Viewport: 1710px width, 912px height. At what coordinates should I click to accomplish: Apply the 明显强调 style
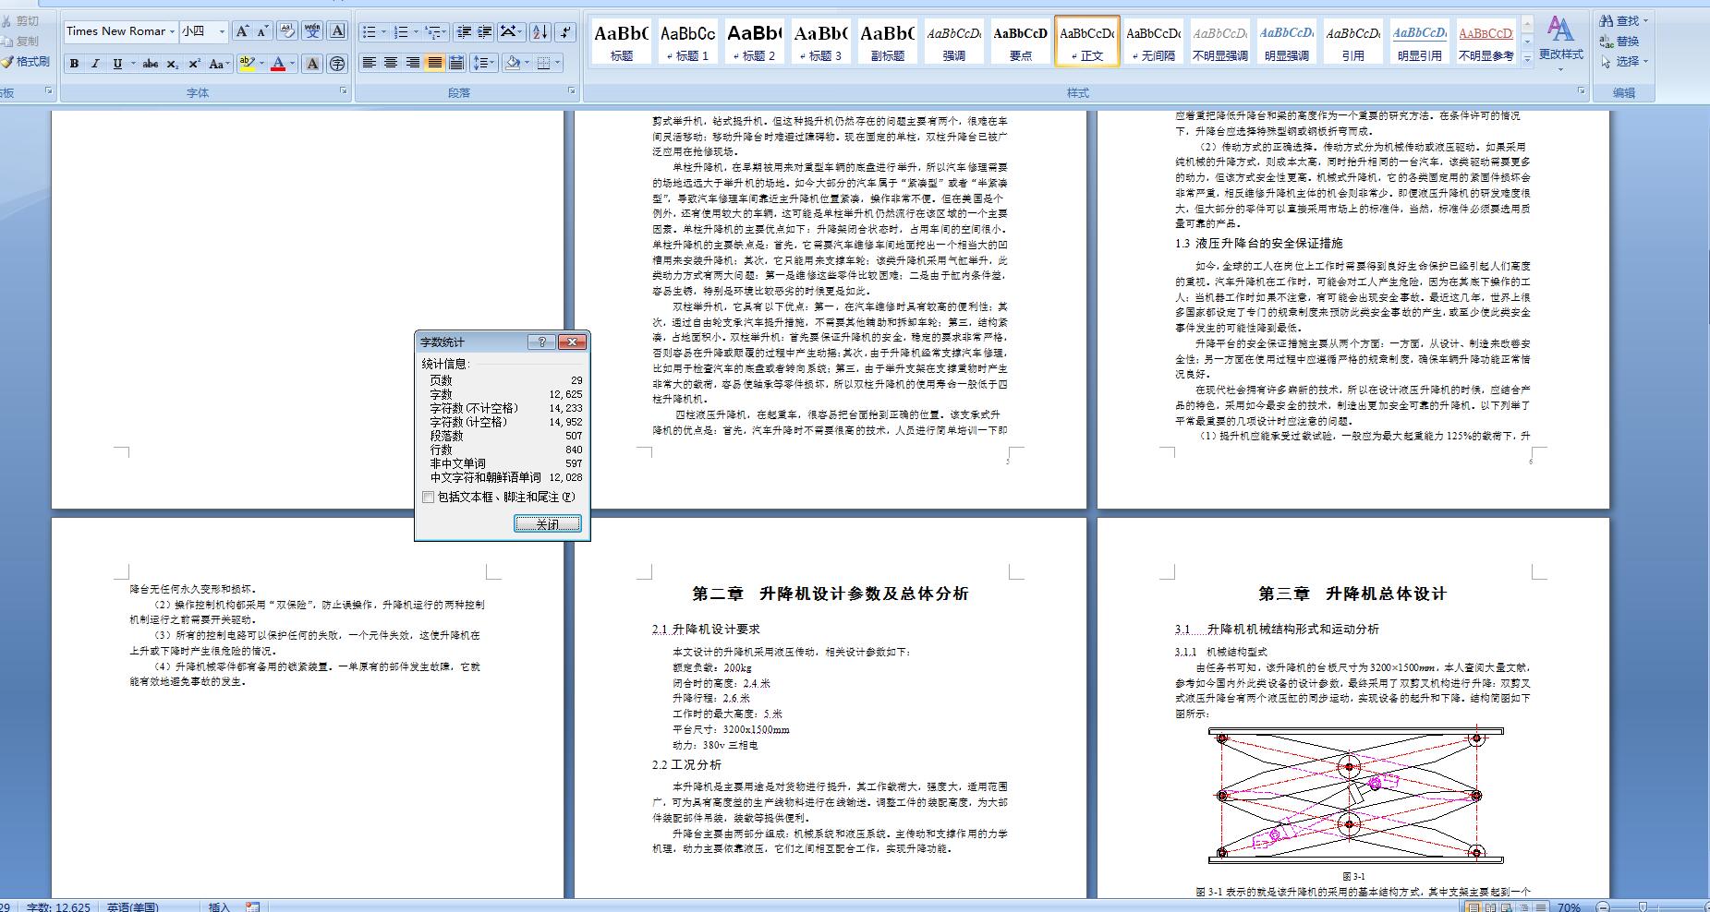click(x=1287, y=42)
